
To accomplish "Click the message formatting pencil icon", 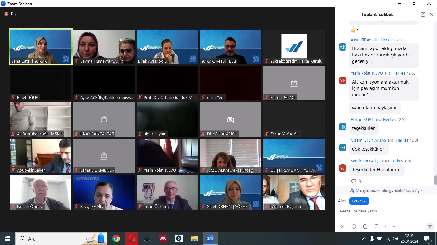I will coord(343,226).
